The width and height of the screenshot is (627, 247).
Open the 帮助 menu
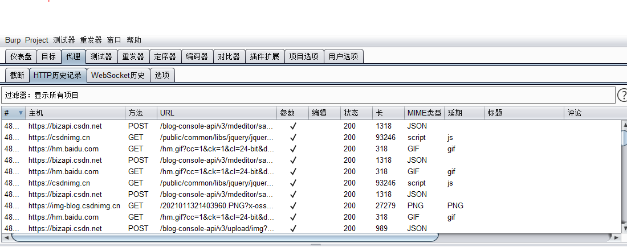pos(134,40)
